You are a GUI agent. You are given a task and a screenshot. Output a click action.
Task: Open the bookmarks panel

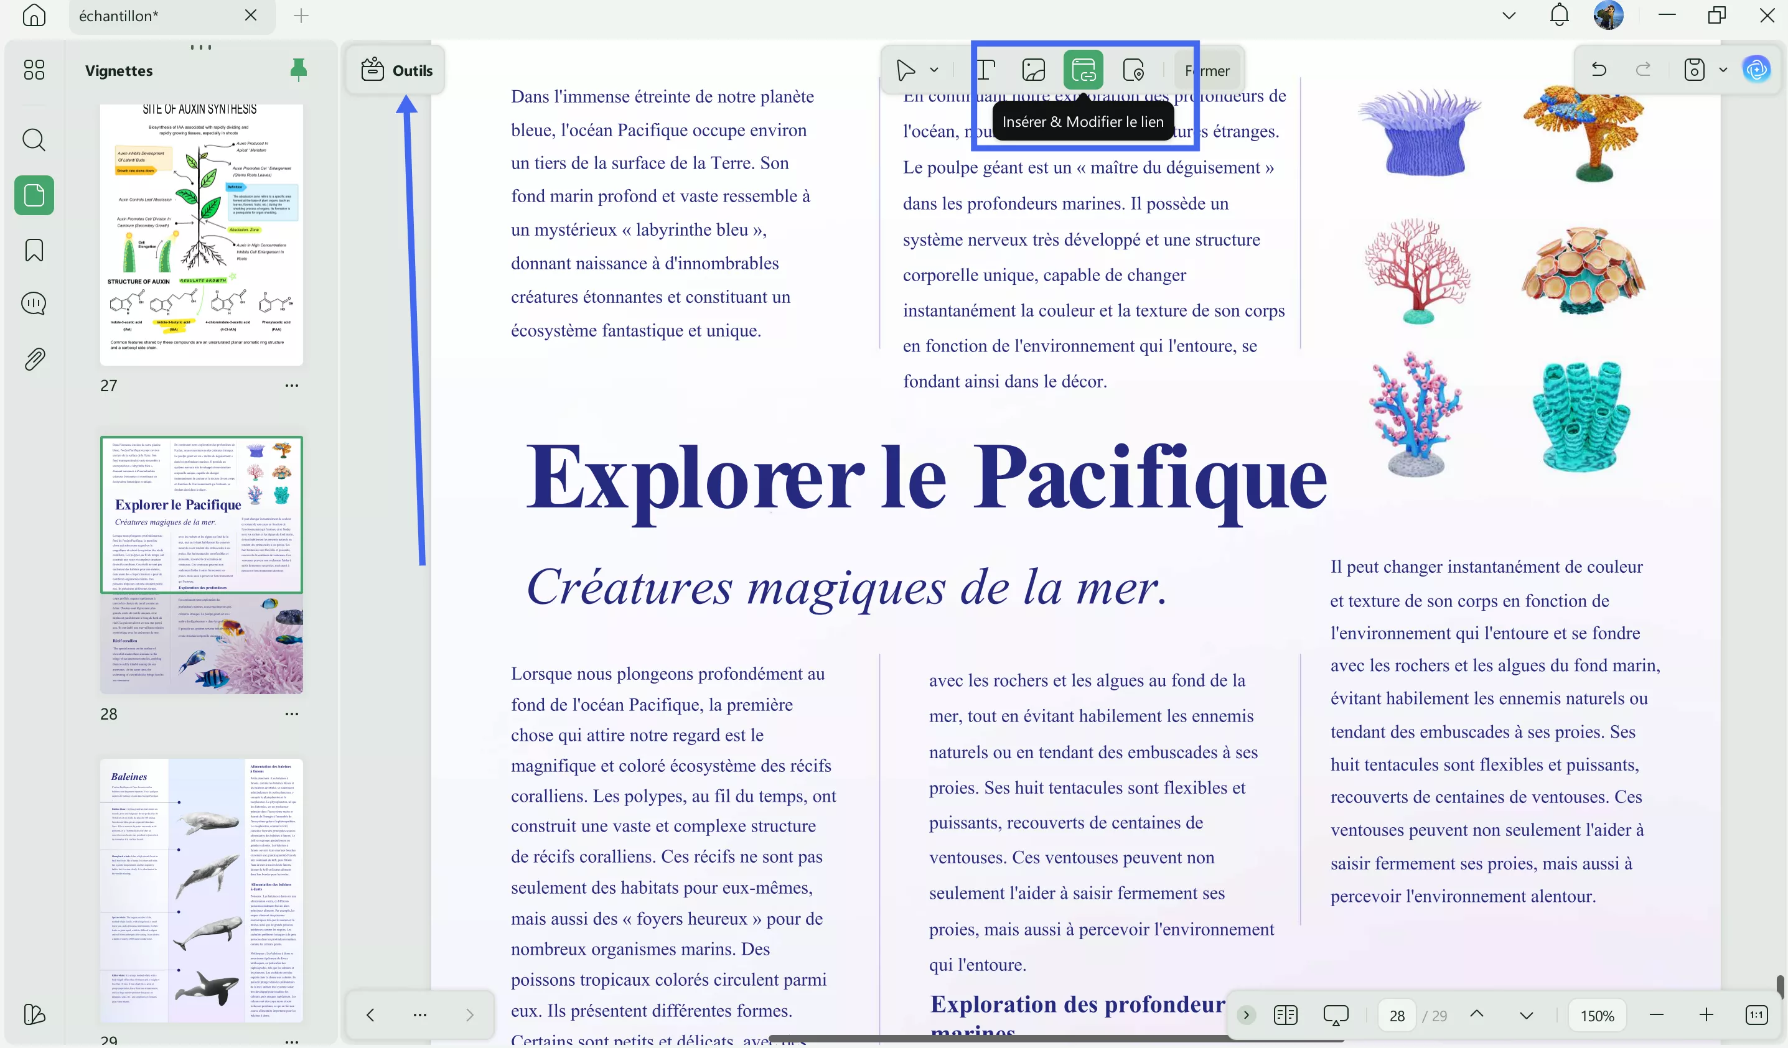pyautogui.click(x=34, y=249)
